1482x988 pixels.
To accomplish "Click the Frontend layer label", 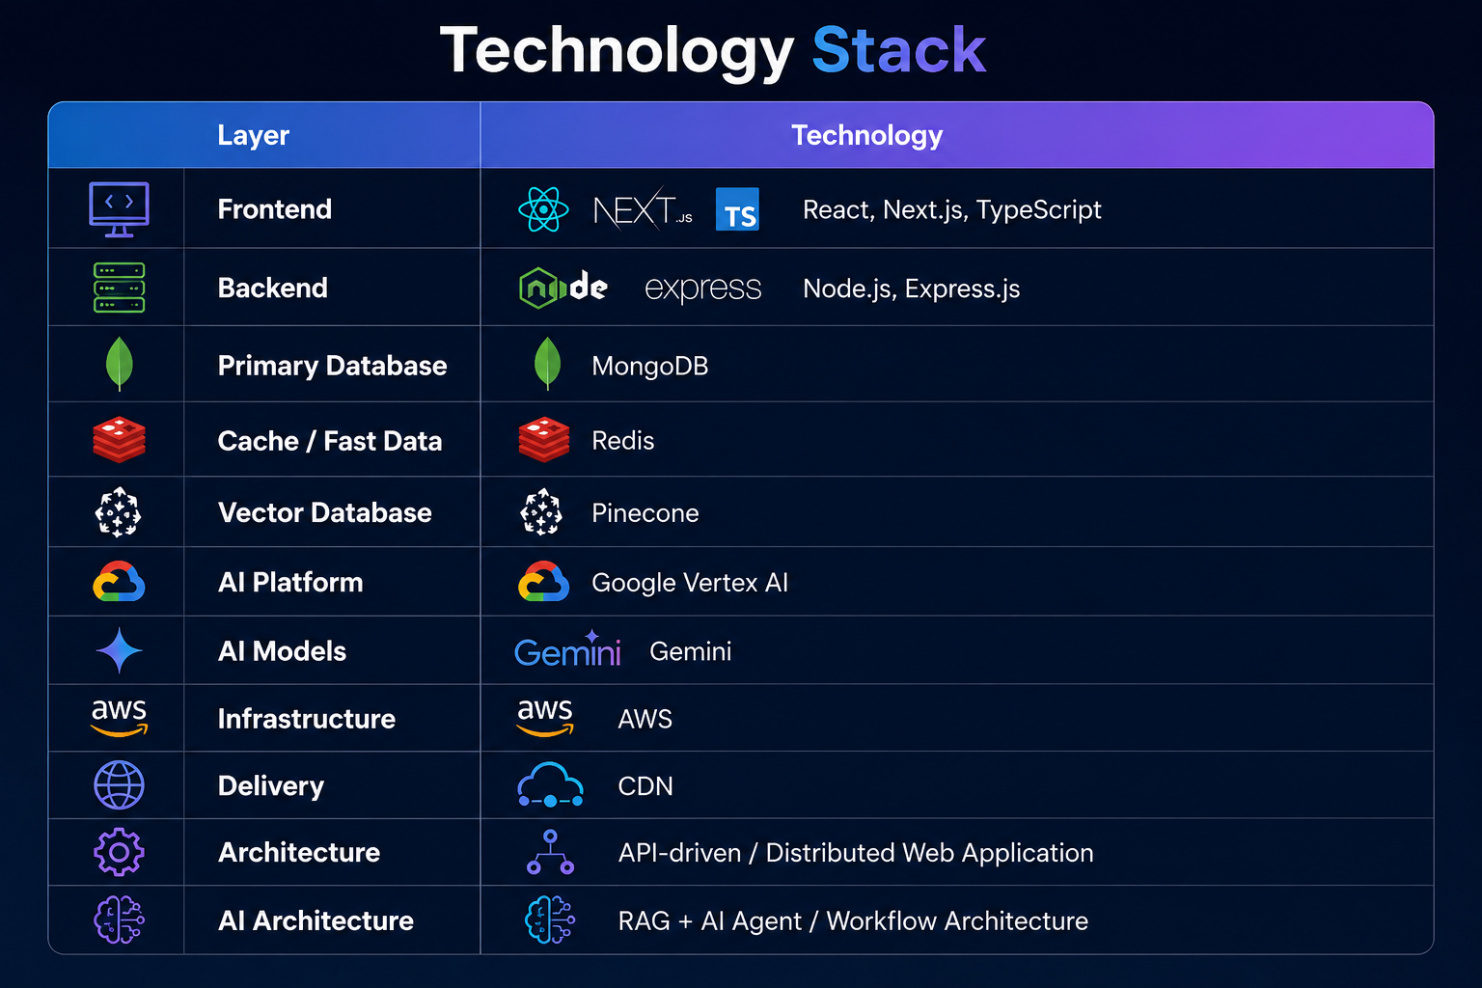I will coord(275,209).
